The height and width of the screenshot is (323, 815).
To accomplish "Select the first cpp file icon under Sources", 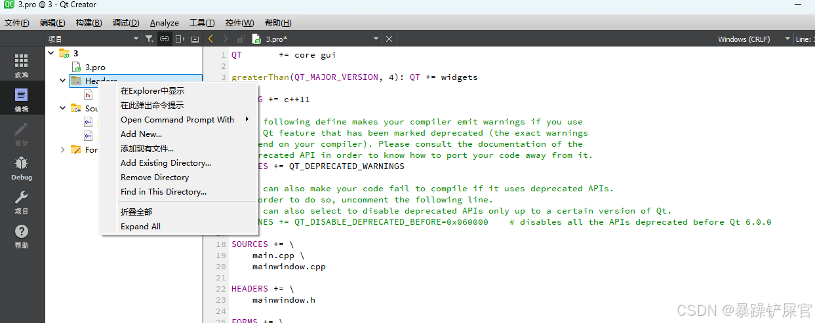I will [x=88, y=122].
